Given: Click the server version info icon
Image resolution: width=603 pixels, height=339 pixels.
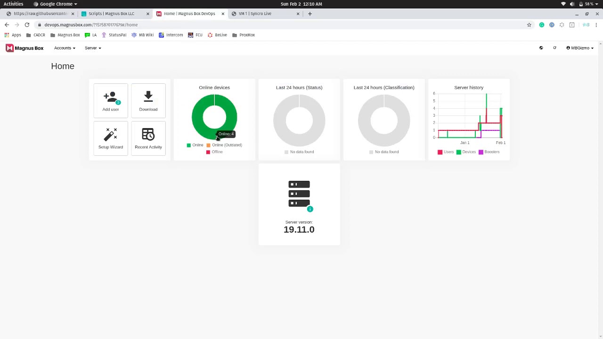Looking at the screenshot, I should point(310,209).
